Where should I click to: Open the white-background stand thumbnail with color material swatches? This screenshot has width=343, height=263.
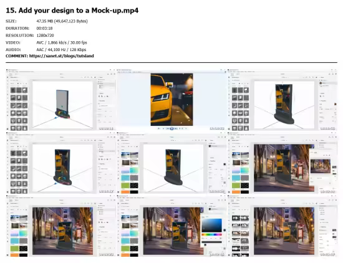171,163
